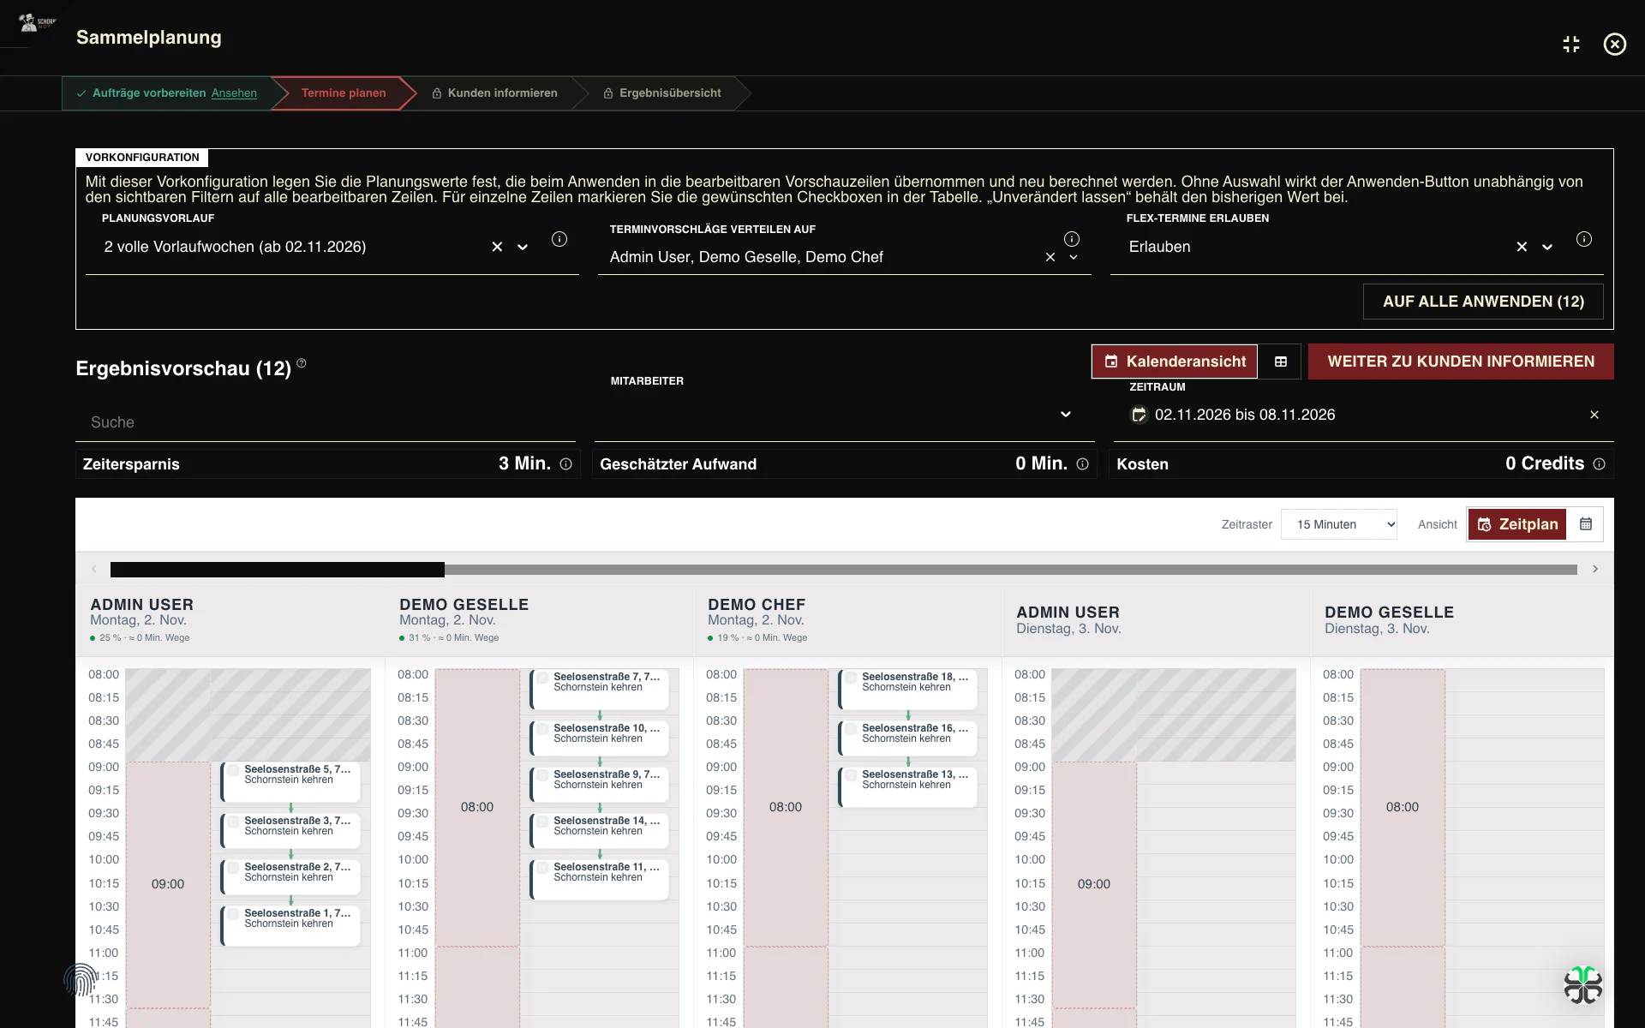Click the info icon for Flex-Termine erlauben

click(1584, 239)
